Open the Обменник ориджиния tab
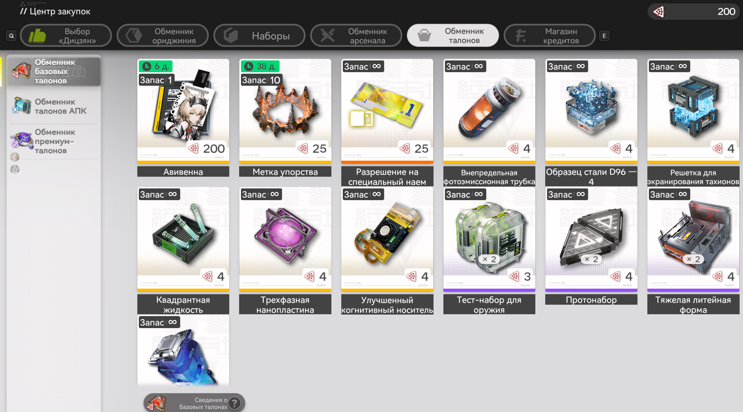 coord(163,36)
